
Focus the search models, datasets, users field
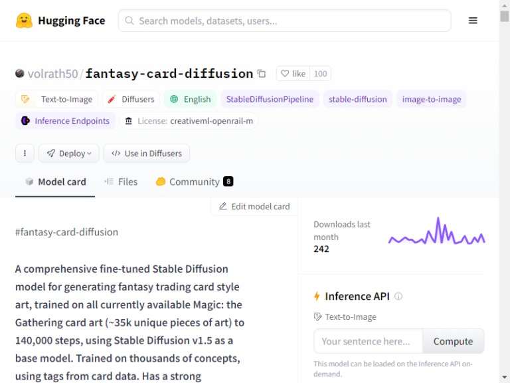click(285, 21)
